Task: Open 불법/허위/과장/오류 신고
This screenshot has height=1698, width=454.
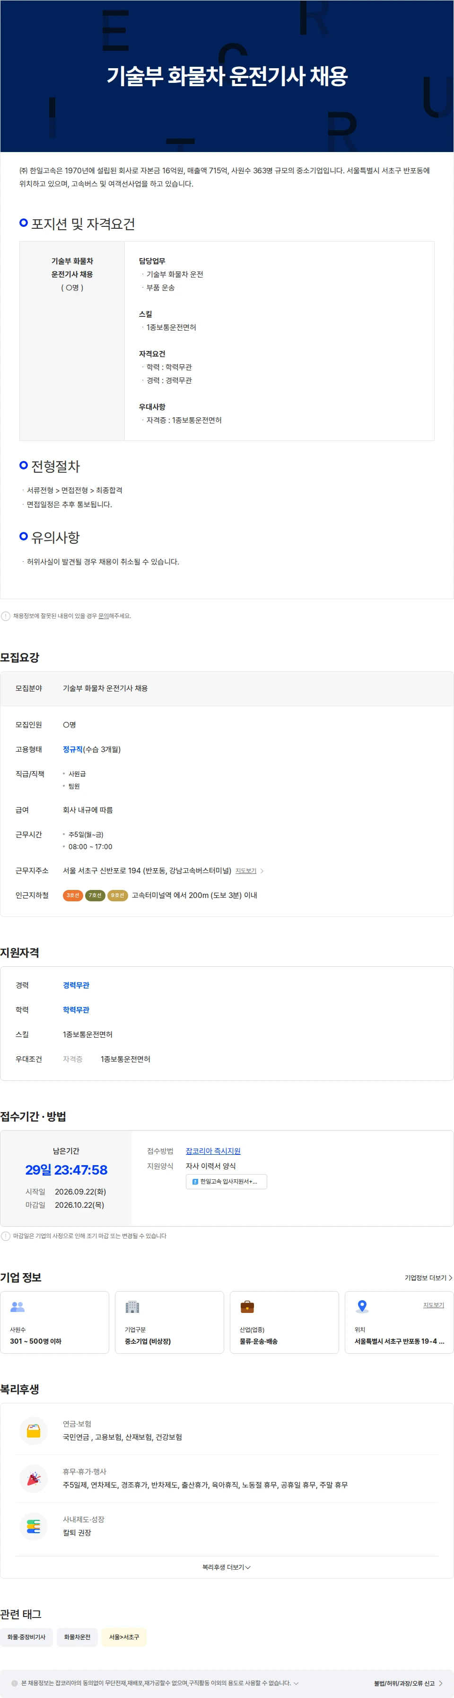Action: point(404,1683)
